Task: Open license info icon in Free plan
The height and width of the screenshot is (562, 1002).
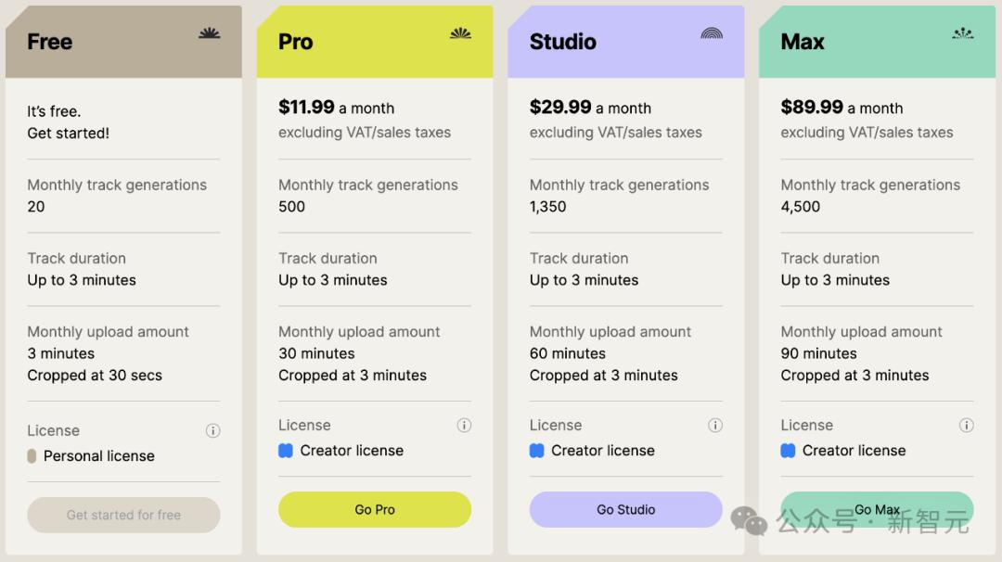Action: point(212,430)
